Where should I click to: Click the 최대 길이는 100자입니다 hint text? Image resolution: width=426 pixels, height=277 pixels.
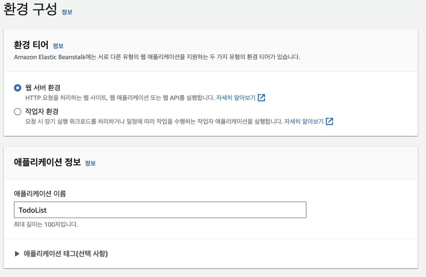46,224
